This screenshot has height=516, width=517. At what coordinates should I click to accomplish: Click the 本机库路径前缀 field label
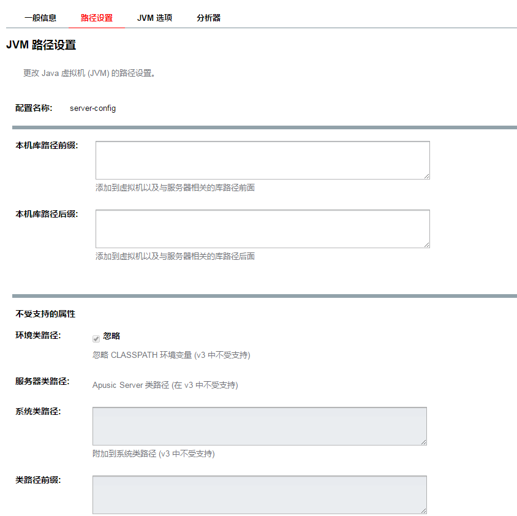pyautogui.click(x=47, y=145)
